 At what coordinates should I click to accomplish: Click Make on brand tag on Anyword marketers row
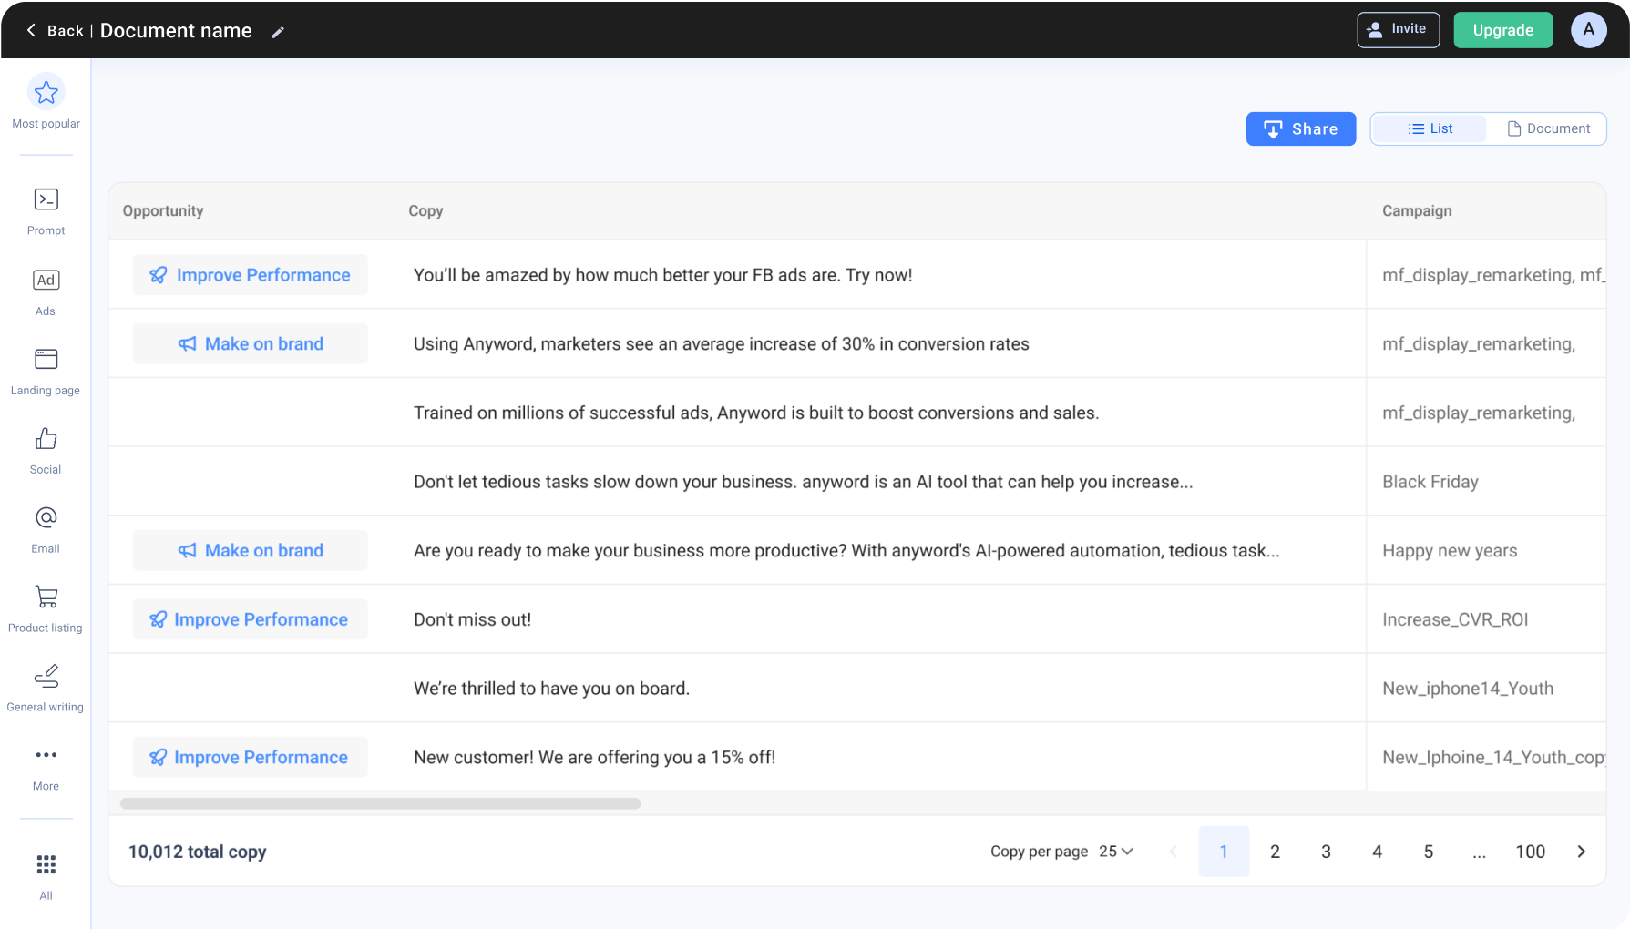[250, 343]
